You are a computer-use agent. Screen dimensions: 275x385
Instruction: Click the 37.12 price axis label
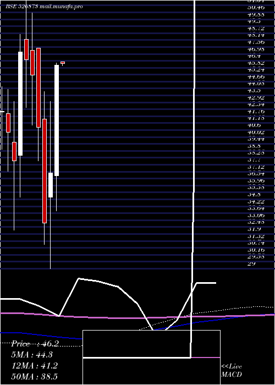256,167
